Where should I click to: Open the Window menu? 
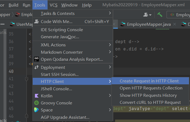coord(69,5)
